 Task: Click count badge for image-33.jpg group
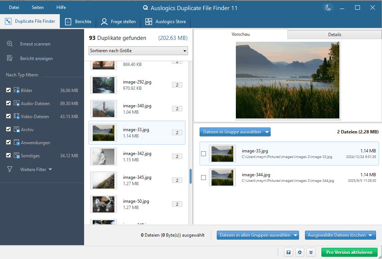pyautogui.click(x=177, y=133)
